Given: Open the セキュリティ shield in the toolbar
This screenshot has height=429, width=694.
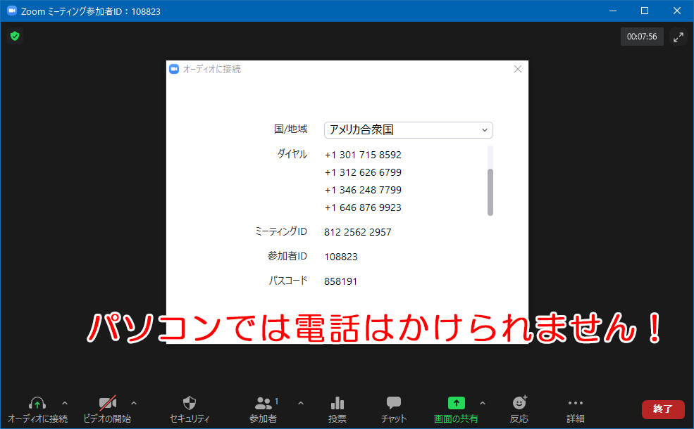Looking at the screenshot, I should (x=189, y=404).
